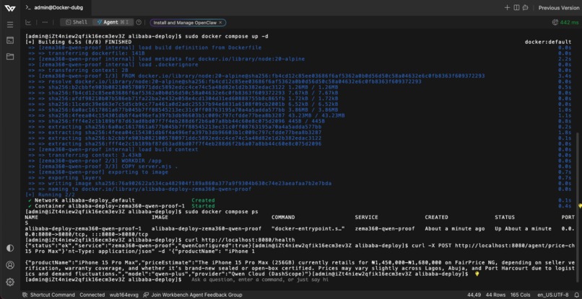Click the 'COPY server.mjs .' build step
Screen dimensions: 582x299
pos(150,166)
